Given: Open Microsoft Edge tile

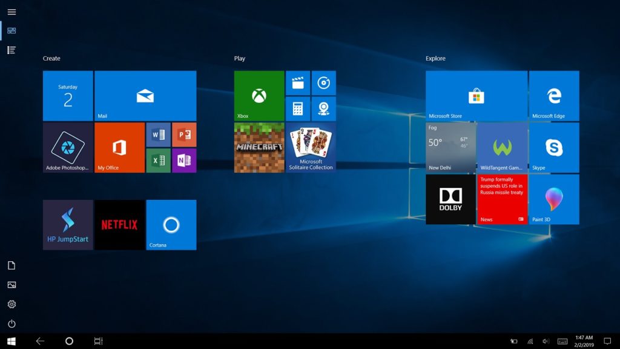Looking at the screenshot, I should [554, 96].
